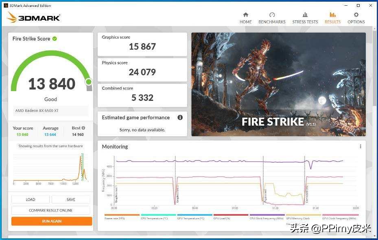Click the vertical scrollbar on the right edge

[x=375, y=68]
